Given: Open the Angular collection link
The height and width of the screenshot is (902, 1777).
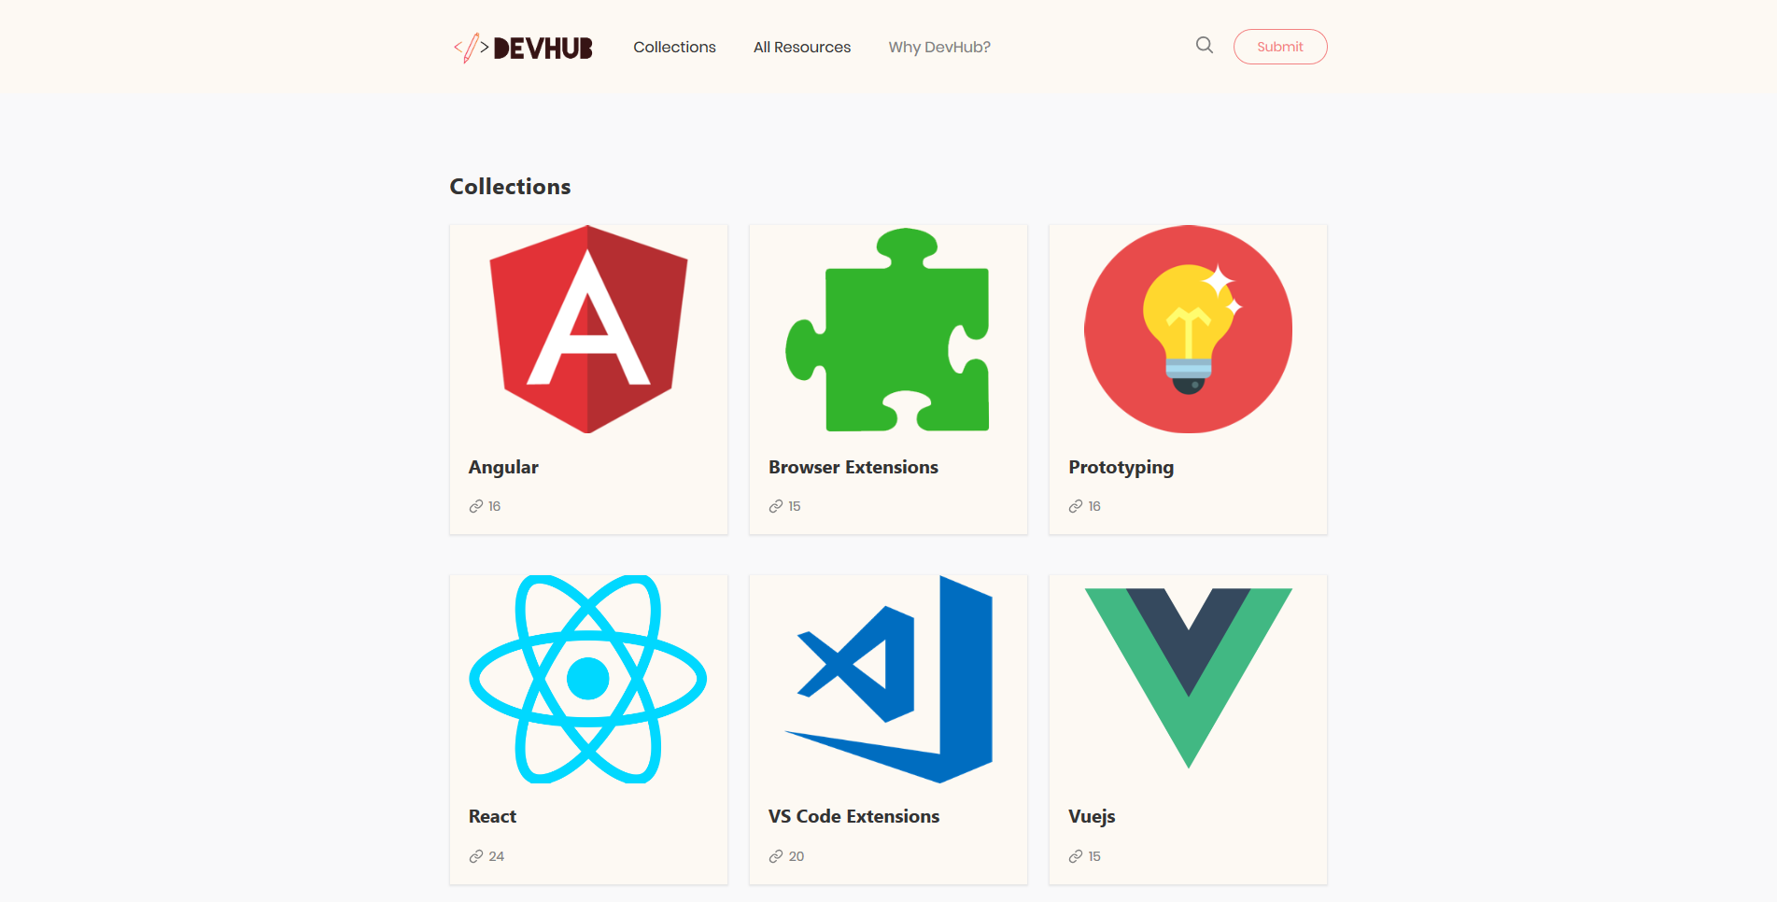Looking at the screenshot, I should (503, 467).
